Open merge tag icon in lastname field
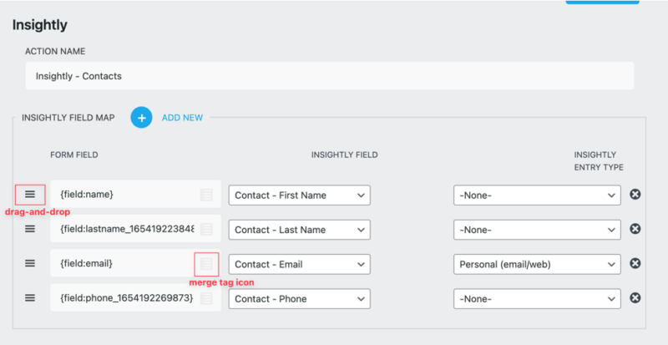 tap(206, 230)
